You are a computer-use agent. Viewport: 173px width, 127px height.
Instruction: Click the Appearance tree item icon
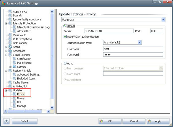click(x=10, y=11)
